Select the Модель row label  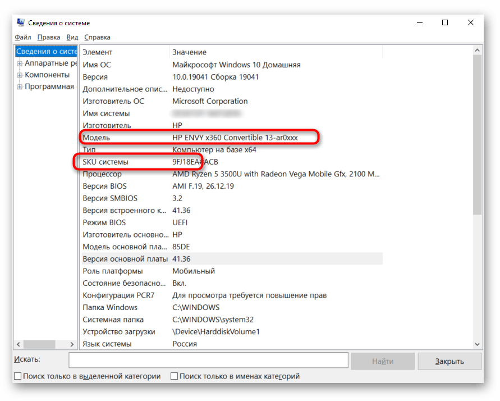click(x=97, y=138)
